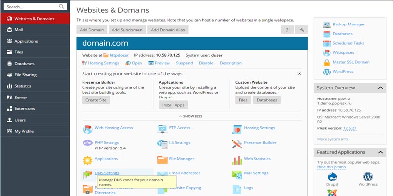Open the WordPress icon in right panel
393x196 pixels.
coord(327,72)
